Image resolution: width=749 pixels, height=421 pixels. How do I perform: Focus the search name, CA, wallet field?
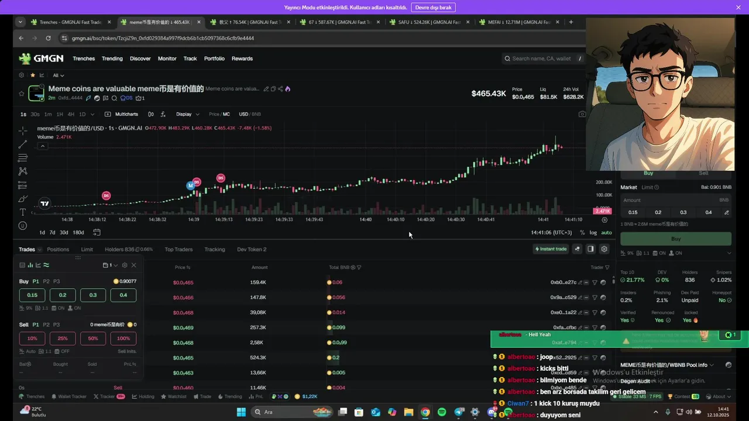(x=542, y=58)
